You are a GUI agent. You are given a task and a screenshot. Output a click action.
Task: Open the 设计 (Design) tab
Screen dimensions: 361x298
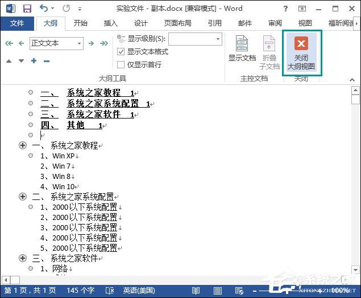(140, 23)
